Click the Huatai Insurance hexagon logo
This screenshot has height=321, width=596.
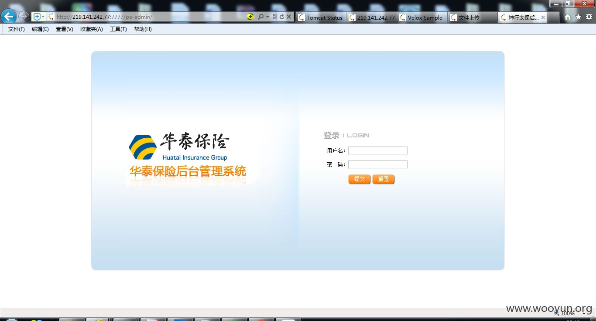point(143,147)
